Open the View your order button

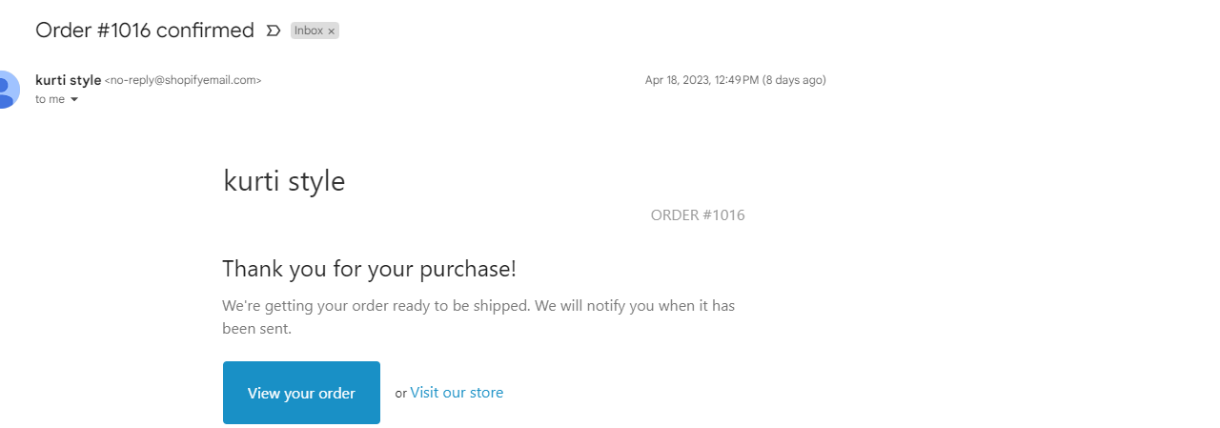click(301, 393)
